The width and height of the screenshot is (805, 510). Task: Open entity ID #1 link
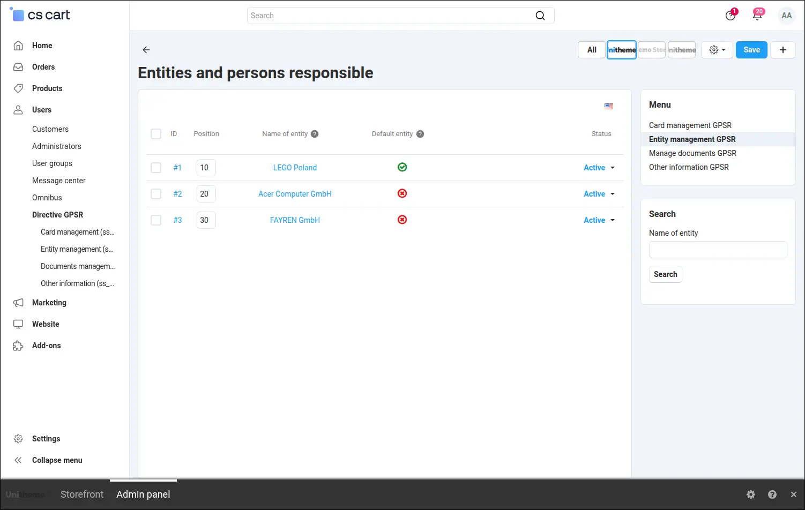[x=177, y=168]
